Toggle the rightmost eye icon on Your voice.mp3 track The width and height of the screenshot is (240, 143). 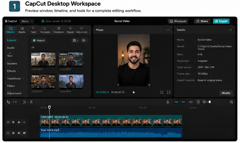coord(24,133)
